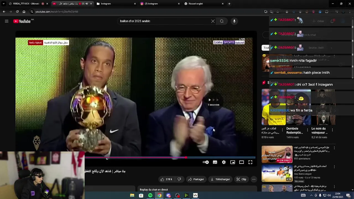Select the active YouTube live stream tab
The image size is (354, 199).
72,4
